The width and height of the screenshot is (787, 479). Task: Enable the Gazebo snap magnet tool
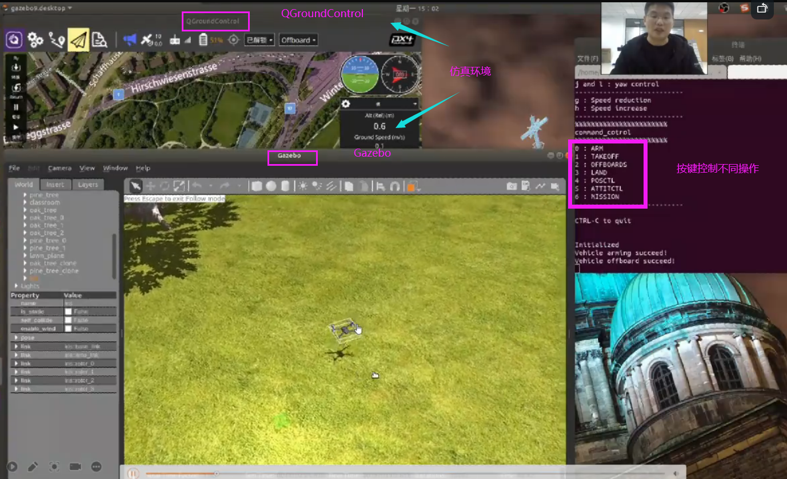tap(394, 186)
